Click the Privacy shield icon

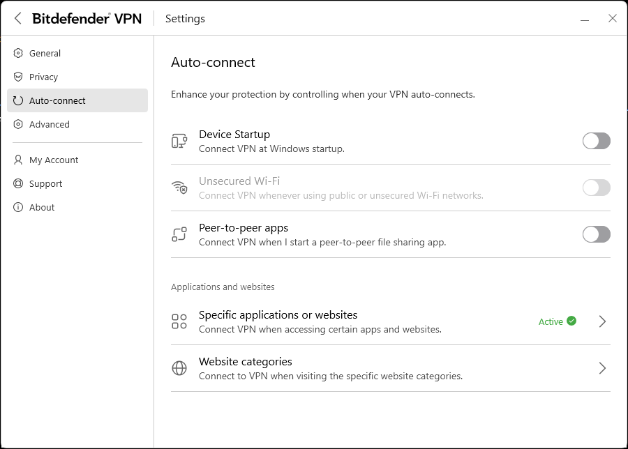[x=19, y=77]
